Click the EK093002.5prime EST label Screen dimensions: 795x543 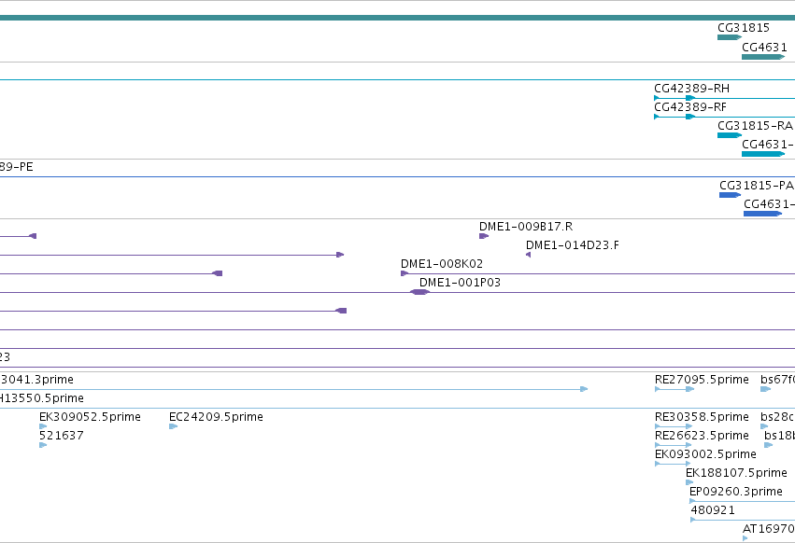click(705, 454)
